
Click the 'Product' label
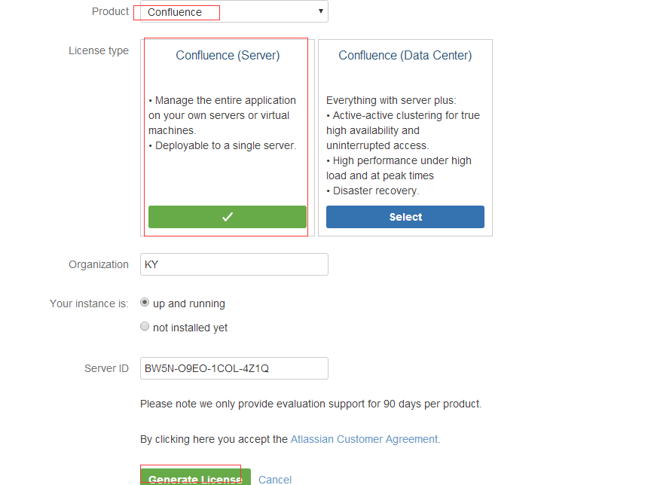(110, 12)
